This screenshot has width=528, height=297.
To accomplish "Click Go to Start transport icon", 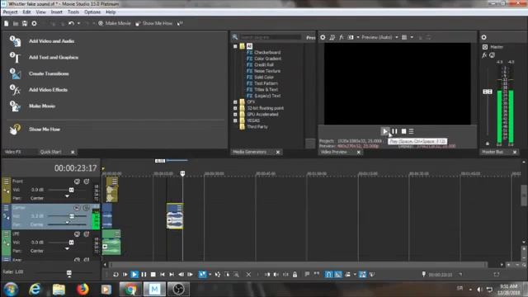I will 163,275.
